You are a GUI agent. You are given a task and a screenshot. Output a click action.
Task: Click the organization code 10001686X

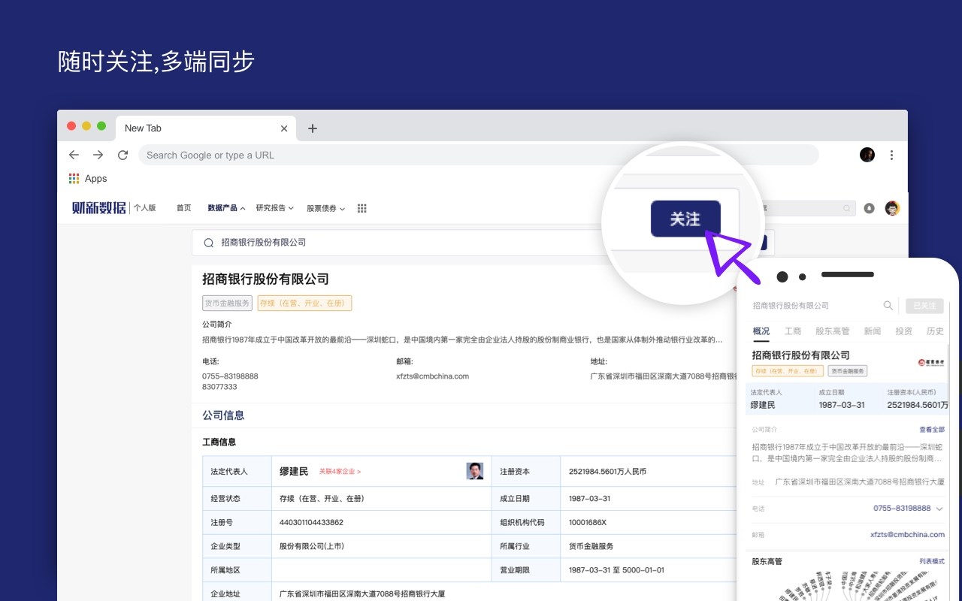588,522
